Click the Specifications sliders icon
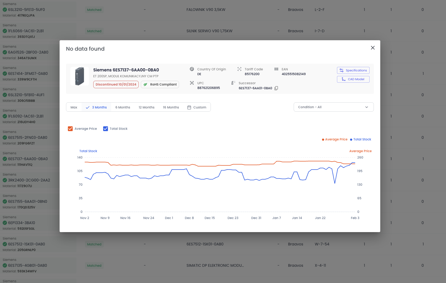The image size is (446, 283). click(342, 70)
